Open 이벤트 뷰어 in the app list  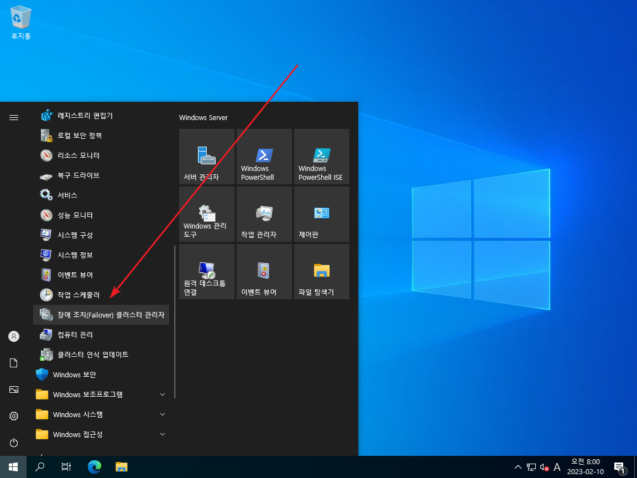coord(101,275)
